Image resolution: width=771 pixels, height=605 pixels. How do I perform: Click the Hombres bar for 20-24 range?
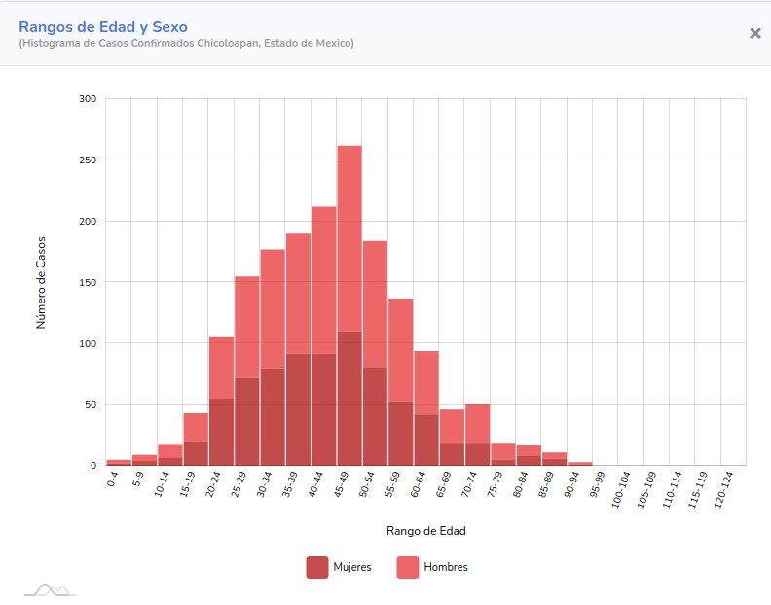tap(221, 368)
